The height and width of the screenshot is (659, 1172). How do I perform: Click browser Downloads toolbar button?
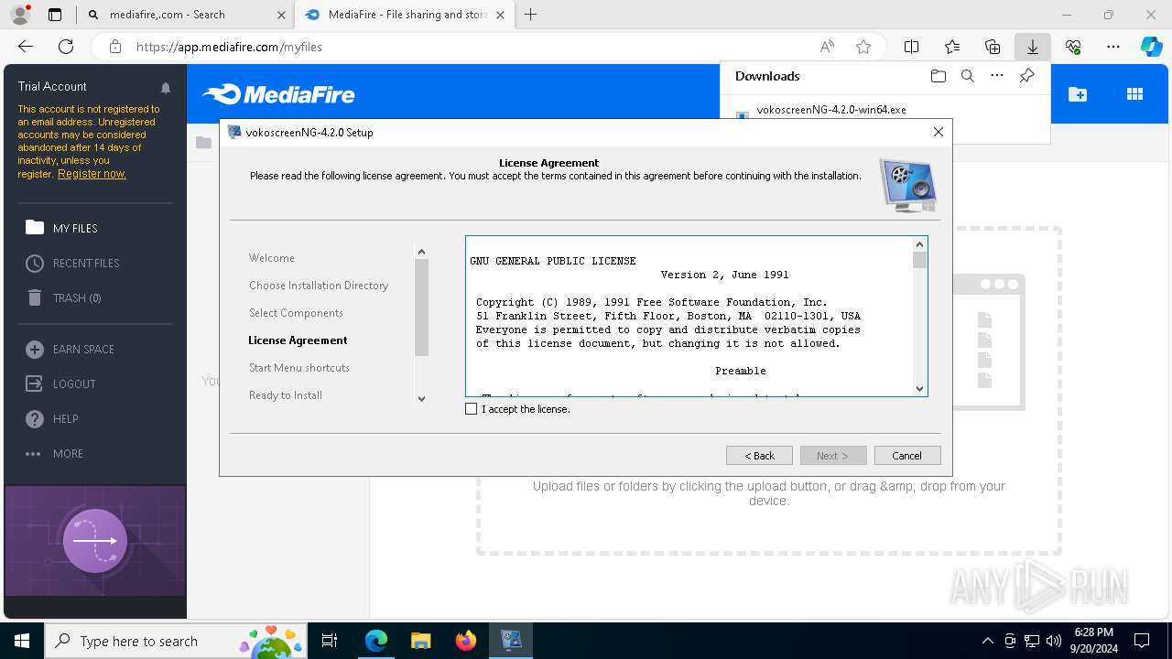click(x=1032, y=47)
